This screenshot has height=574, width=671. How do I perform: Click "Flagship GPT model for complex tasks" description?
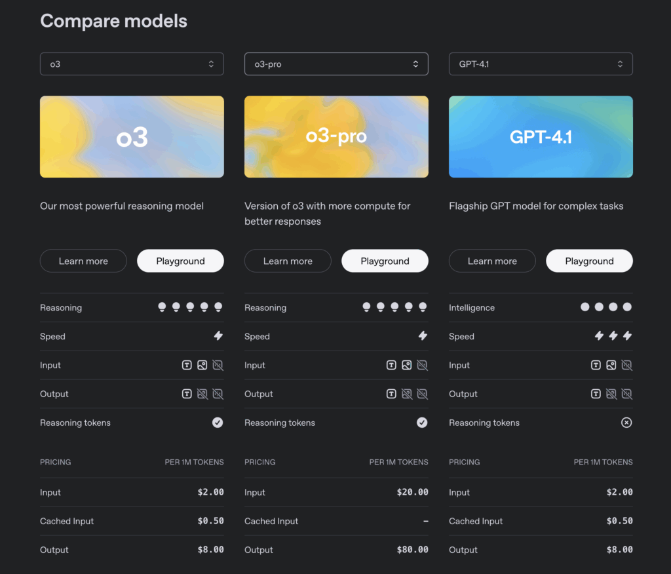tap(536, 206)
